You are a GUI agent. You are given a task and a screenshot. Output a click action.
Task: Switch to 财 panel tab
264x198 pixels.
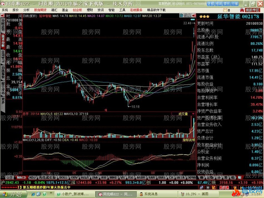pyautogui.click(x=240, y=177)
